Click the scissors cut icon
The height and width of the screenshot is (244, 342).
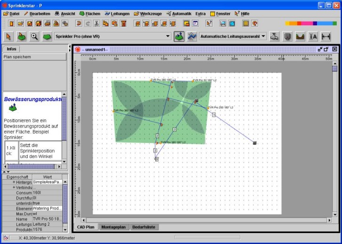[x=96, y=23]
